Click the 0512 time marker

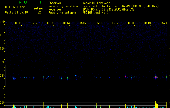[34, 23]
